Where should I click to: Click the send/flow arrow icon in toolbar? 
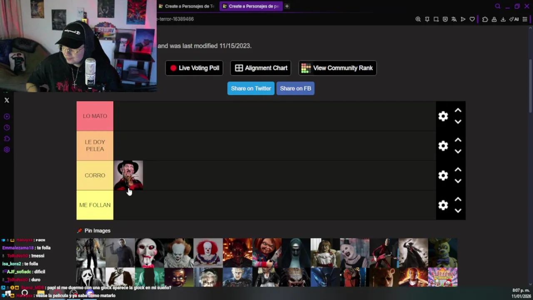pyautogui.click(x=463, y=19)
